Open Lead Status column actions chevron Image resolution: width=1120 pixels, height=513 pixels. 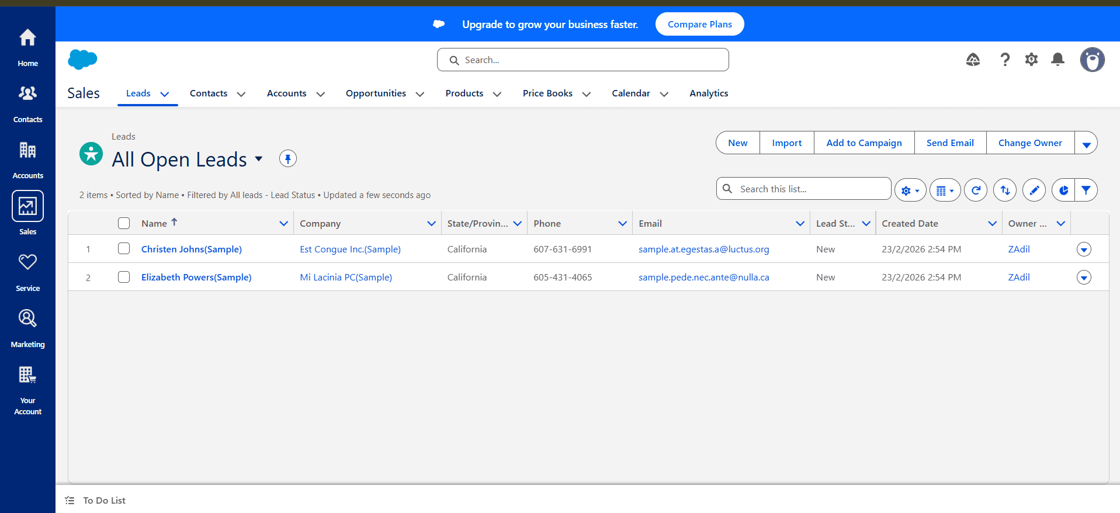(866, 223)
